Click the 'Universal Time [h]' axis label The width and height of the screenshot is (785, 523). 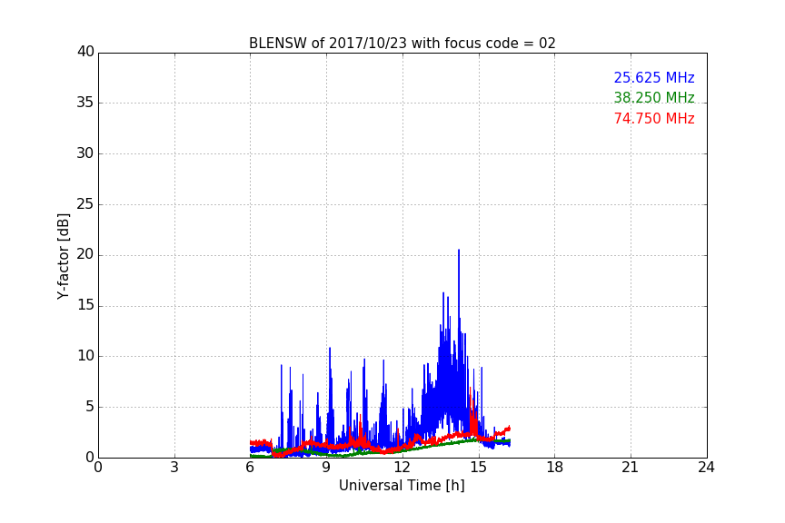point(402,486)
